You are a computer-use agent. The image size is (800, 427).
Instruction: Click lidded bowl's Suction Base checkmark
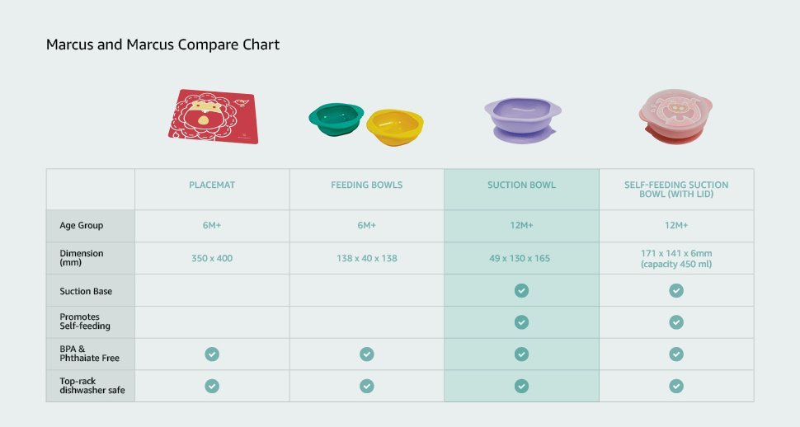676,290
